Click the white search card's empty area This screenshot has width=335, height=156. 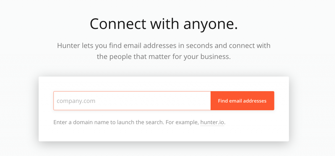(164, 134)
